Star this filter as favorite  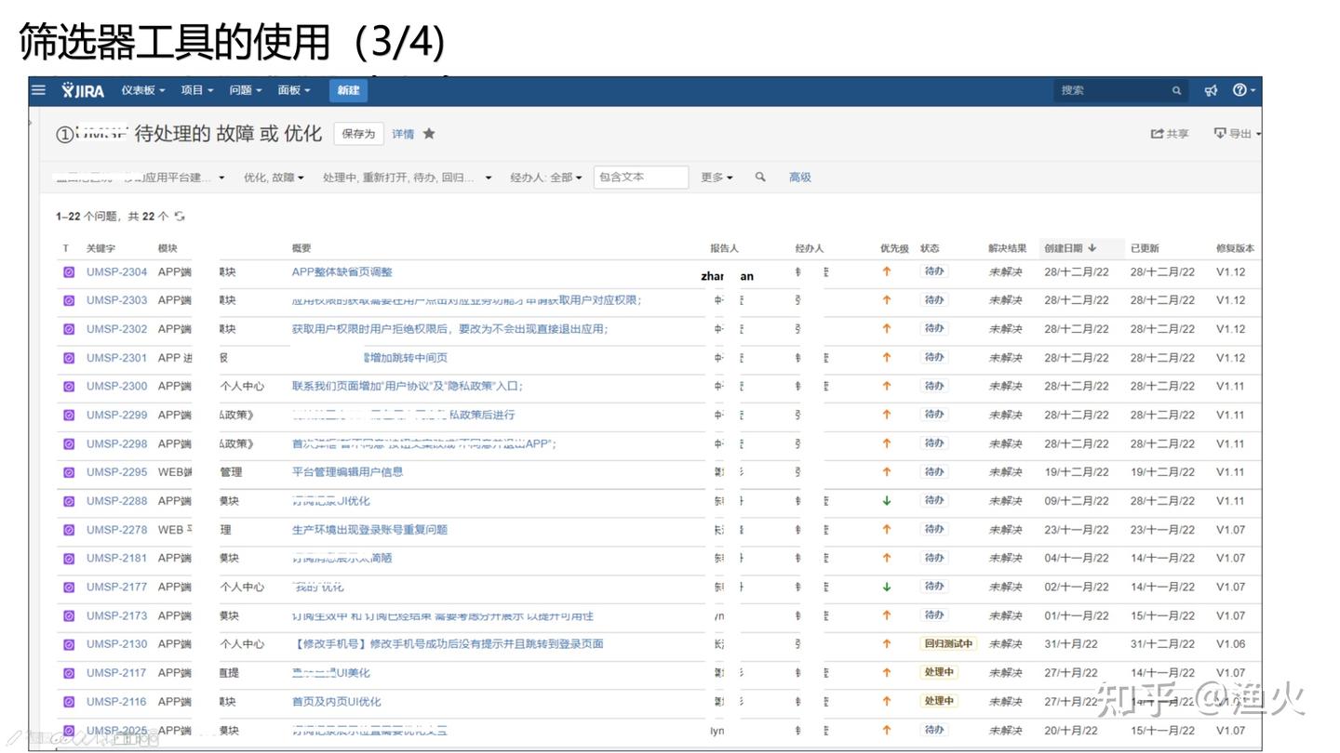point(429,134)
